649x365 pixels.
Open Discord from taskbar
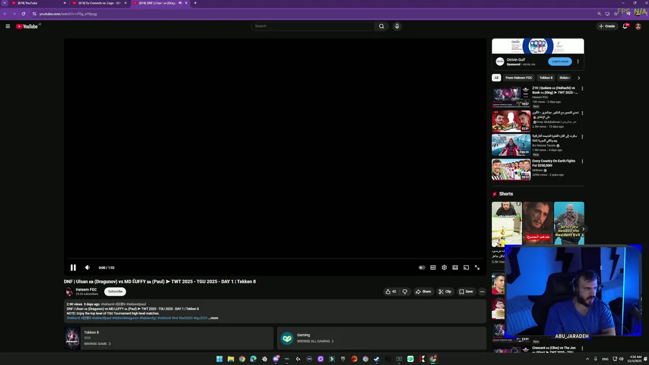coord(276,359)
